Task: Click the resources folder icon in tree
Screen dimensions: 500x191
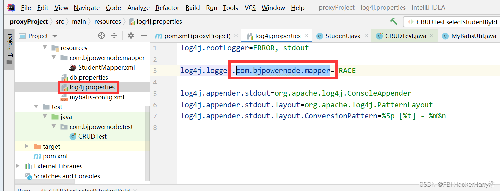Action: click(x=55, y=48)
